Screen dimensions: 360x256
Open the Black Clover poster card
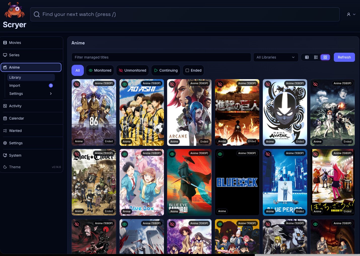tap(94, 182)
